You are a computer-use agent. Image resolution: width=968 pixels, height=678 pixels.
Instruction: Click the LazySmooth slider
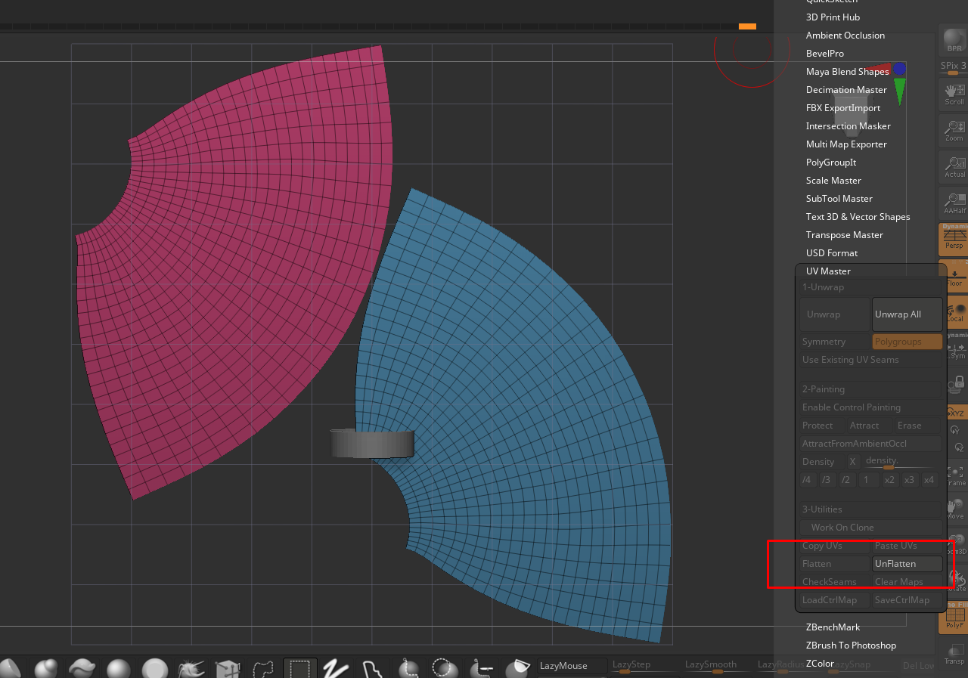pyautogui.click(x=718, y=666)
